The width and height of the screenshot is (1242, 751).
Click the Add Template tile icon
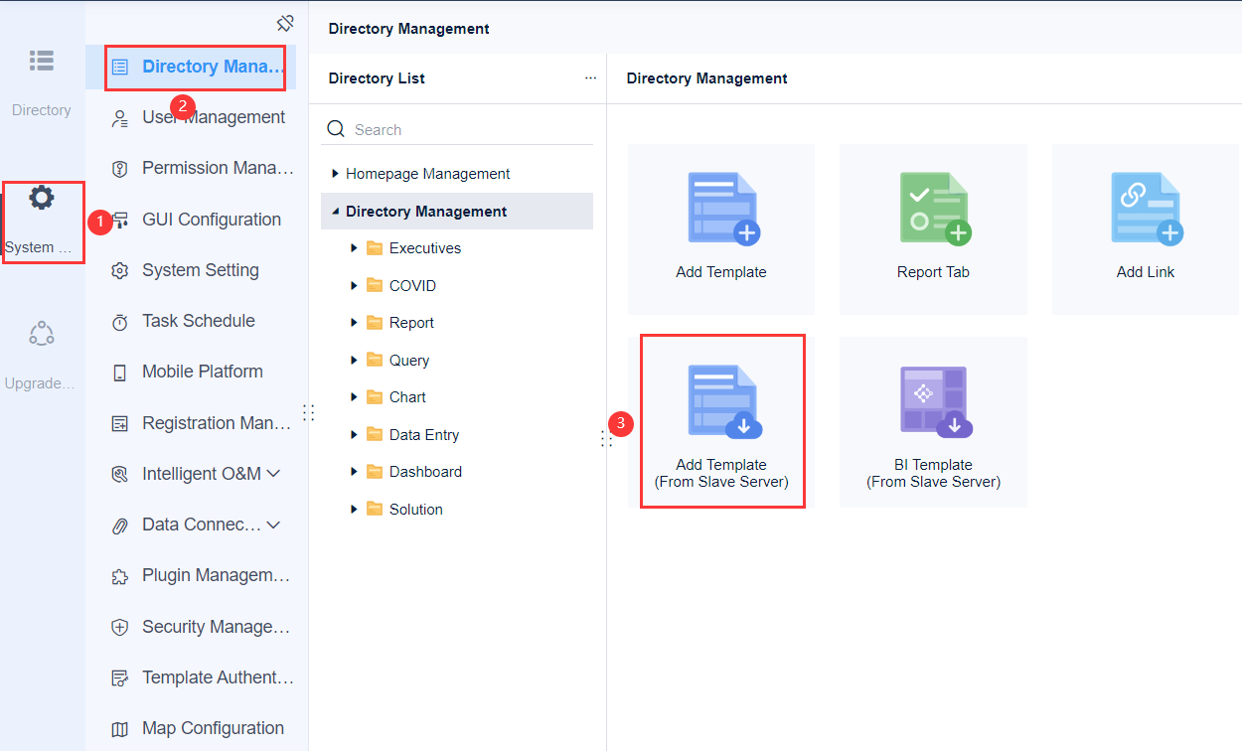720,208
